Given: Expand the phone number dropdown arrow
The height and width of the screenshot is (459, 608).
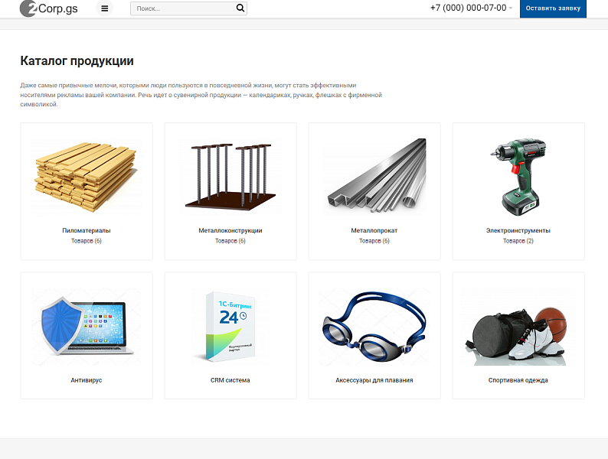Looking at the screenshot, I should click(511, 8).
